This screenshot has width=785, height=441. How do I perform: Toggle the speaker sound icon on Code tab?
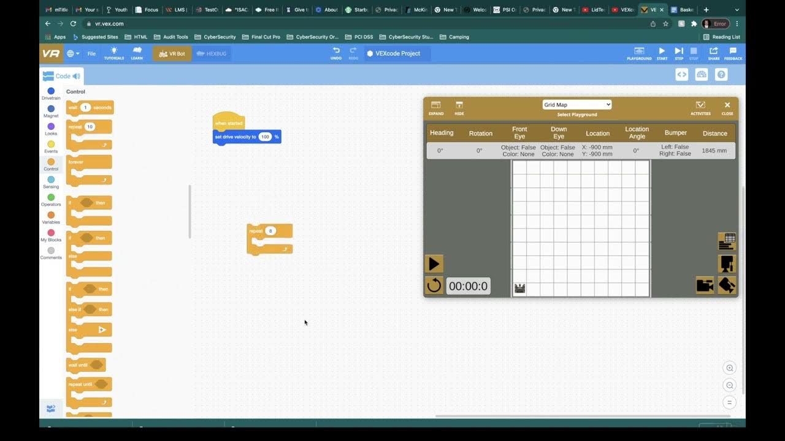(77, 76)
